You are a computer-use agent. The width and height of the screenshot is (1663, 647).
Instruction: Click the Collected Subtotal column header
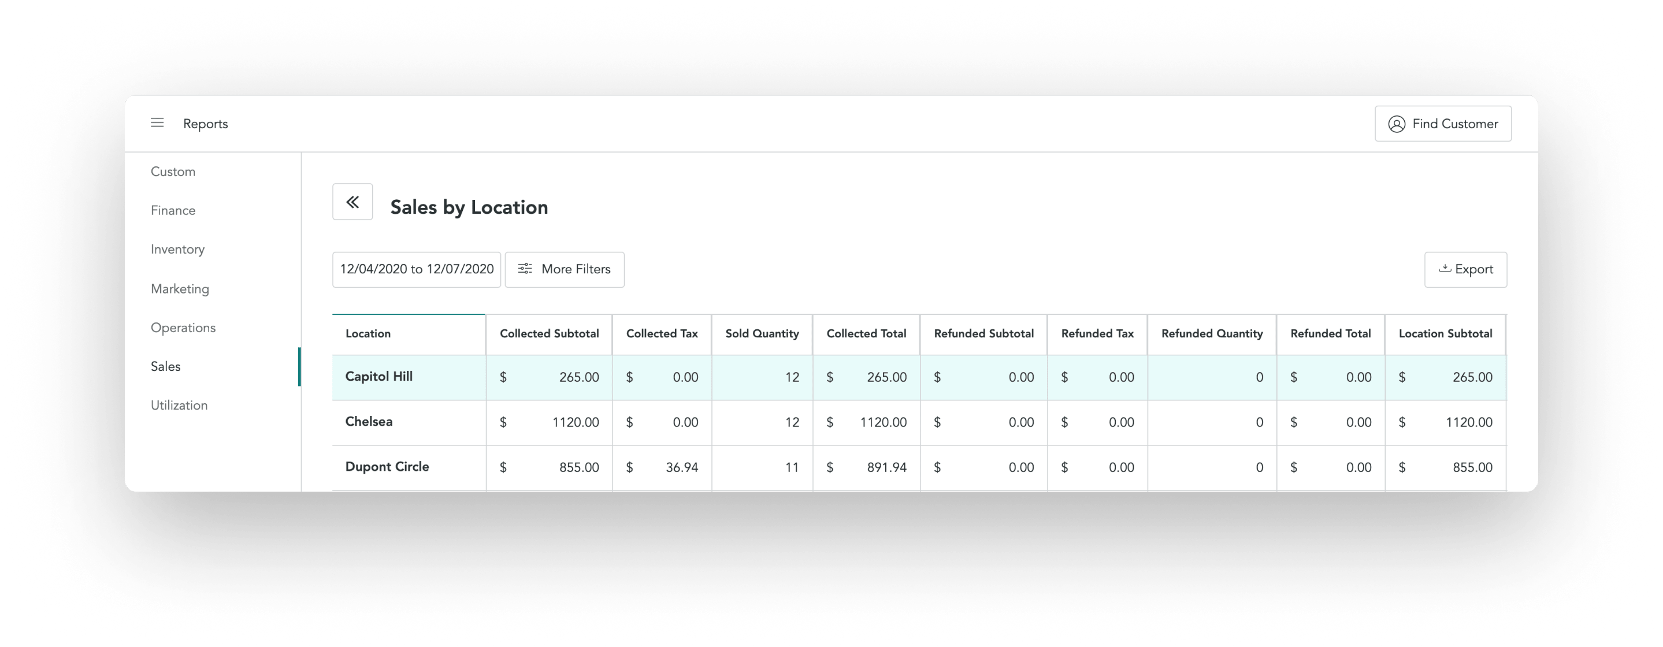click(x=549, y=334)
